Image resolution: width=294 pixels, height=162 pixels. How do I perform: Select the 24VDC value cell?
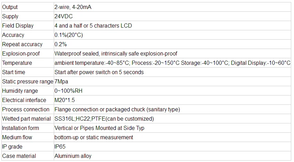[63, 16]
